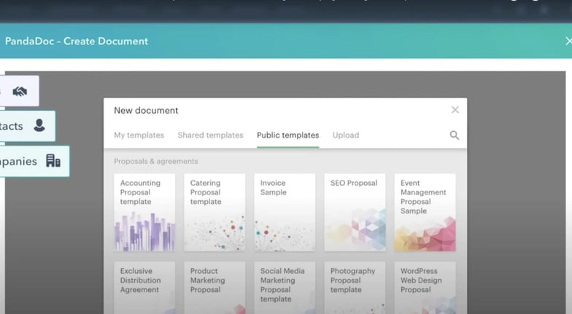Open Photography Proposal template
572x314 pixels.
[355, 287]
